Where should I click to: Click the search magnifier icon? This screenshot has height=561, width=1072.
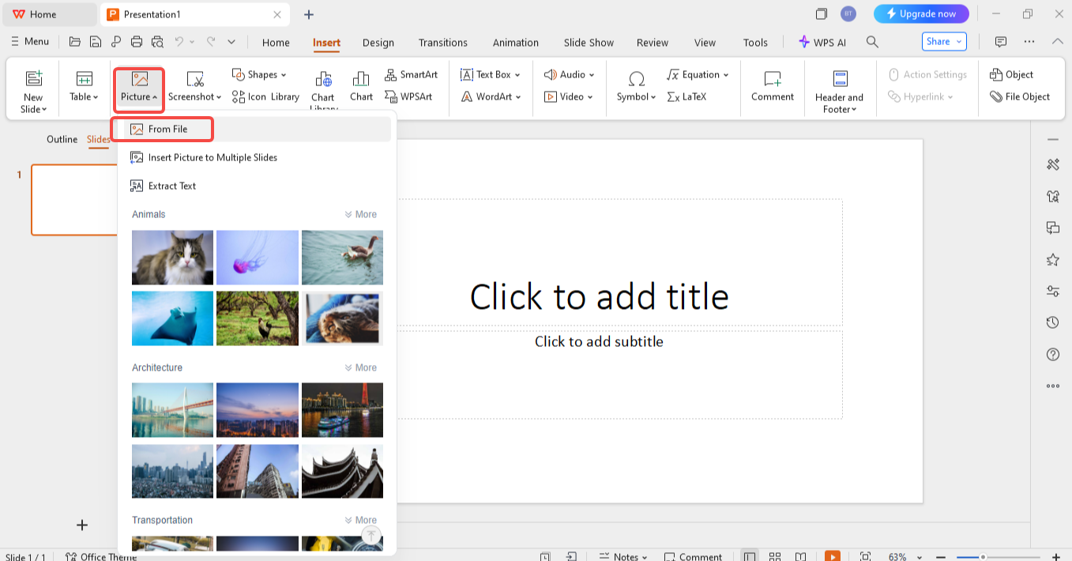[872, 42]
